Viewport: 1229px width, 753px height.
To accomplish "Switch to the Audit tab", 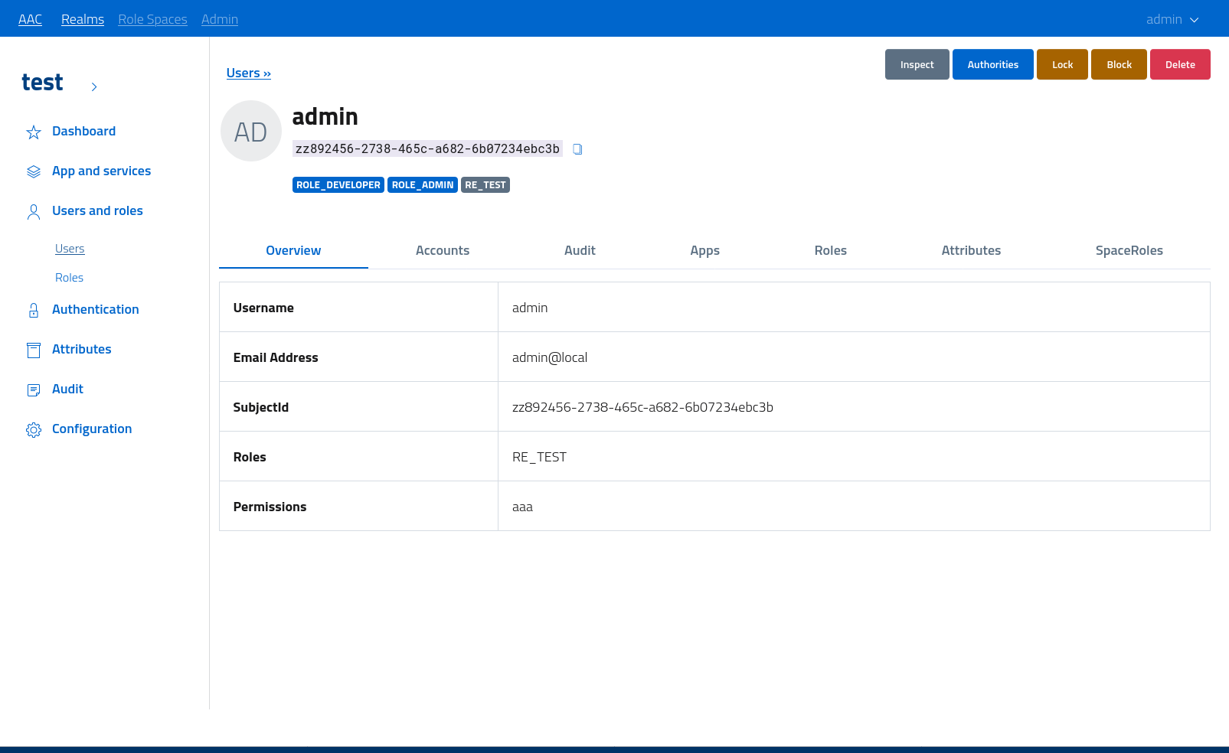I will point(580,250).
